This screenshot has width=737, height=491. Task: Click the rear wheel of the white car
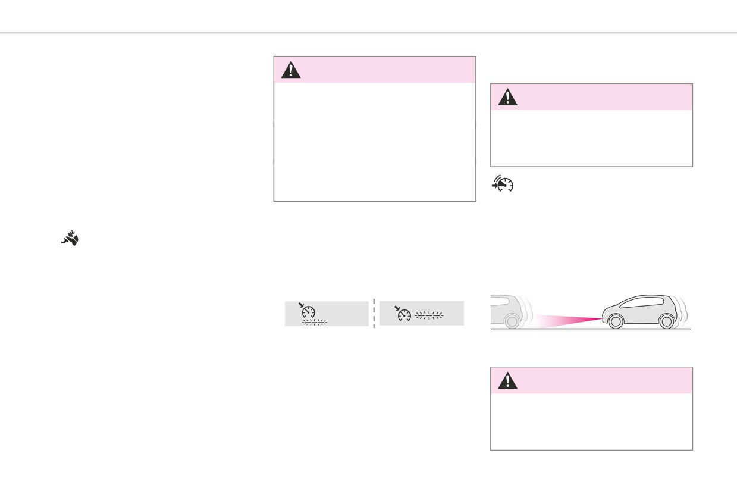667,321
